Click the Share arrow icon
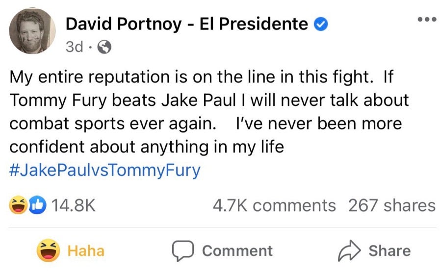 click(x=350, y=250)
